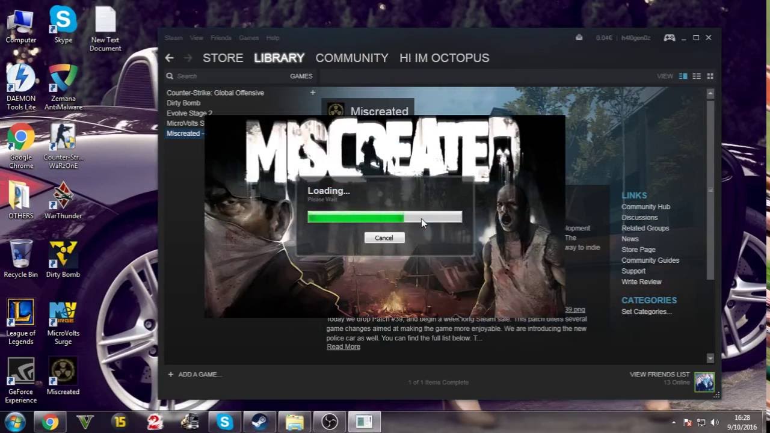
Task: Cancel the Miscreated loading dialog
Action: pyautogui.click(x=384, y=238)
